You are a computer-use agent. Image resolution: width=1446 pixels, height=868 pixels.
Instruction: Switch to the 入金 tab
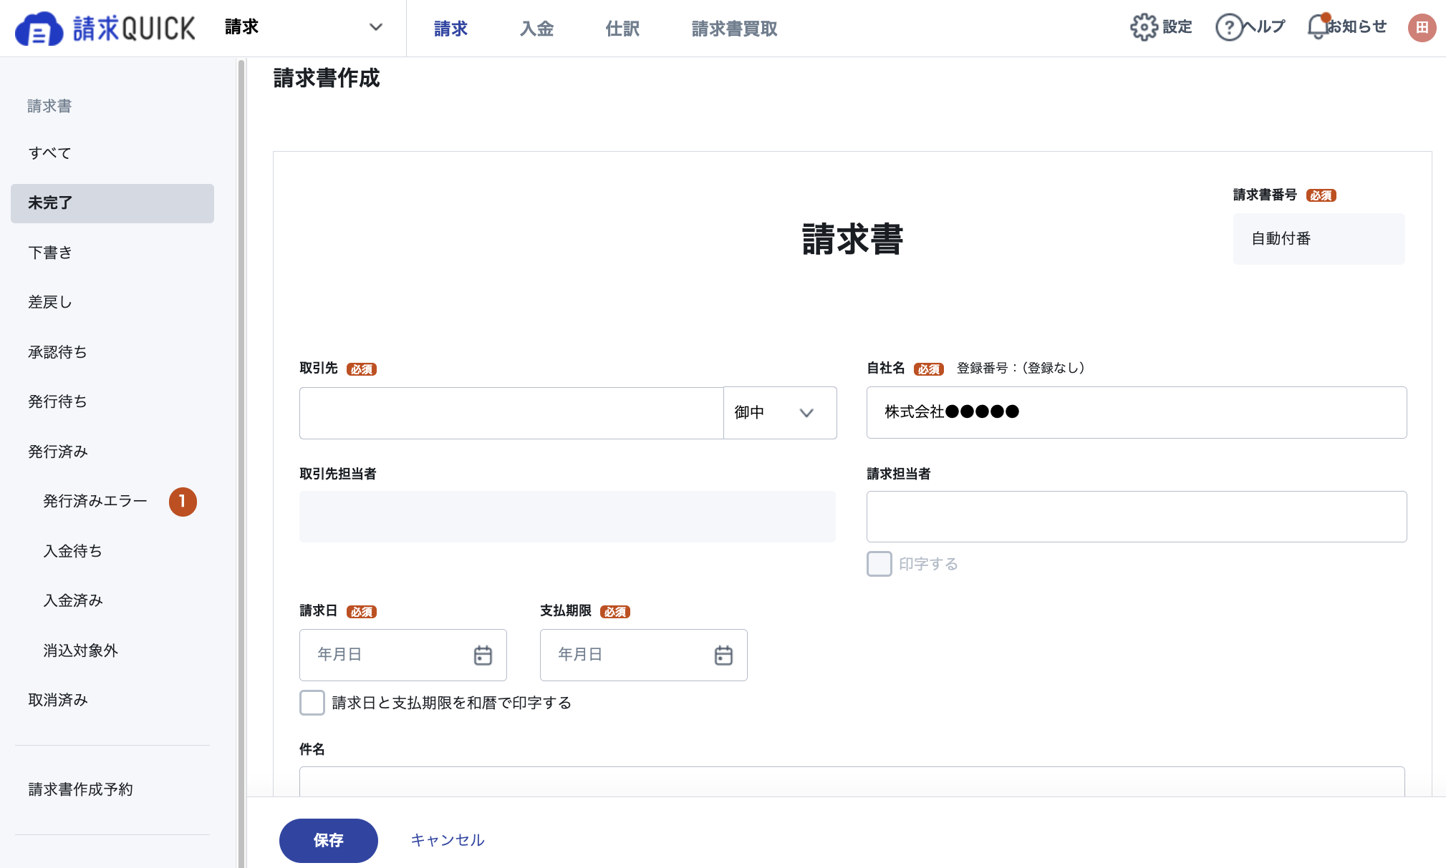coord(536,29)
